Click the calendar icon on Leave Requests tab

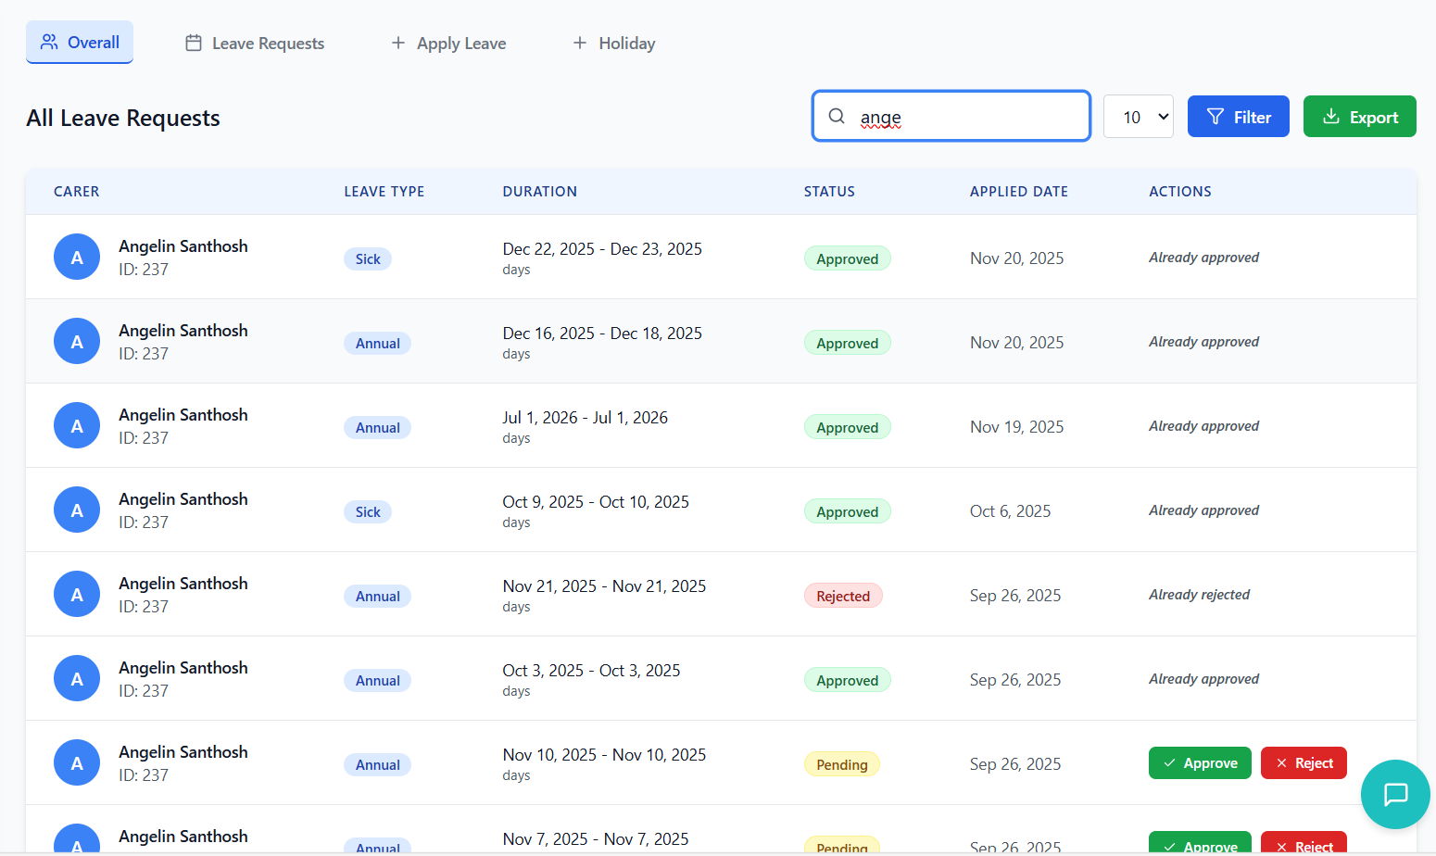194,43
